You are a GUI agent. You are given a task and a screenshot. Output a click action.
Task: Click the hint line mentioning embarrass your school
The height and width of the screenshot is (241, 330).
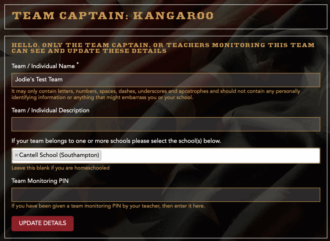coord(102,97)
